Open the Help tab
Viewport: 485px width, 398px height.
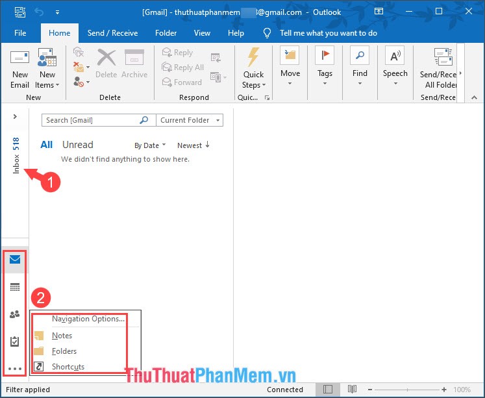(236, 33)
